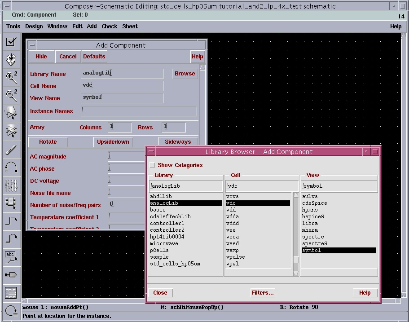Open the Property editing icon
Viewport: 409px width, 322px height.
(11, 185)
